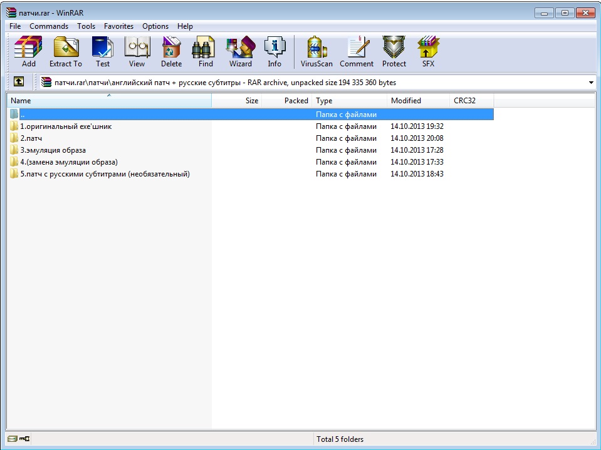601x450 pixels.
Task: Select the folder 2.патч
Action: coord(31,138)
